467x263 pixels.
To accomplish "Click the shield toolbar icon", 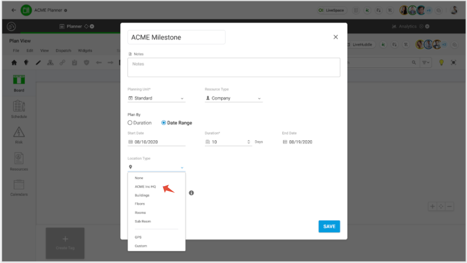I will point(86,62).
